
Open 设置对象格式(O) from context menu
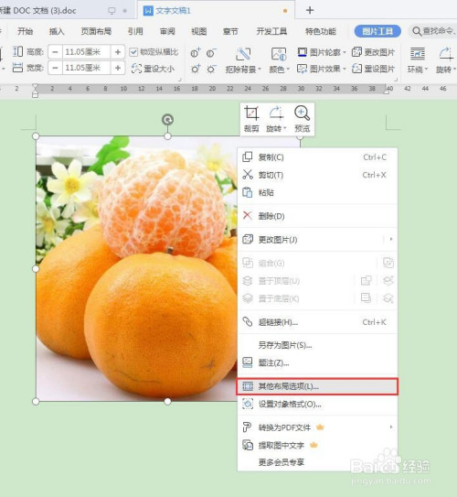pyautogui.click(x=317, y=405)
